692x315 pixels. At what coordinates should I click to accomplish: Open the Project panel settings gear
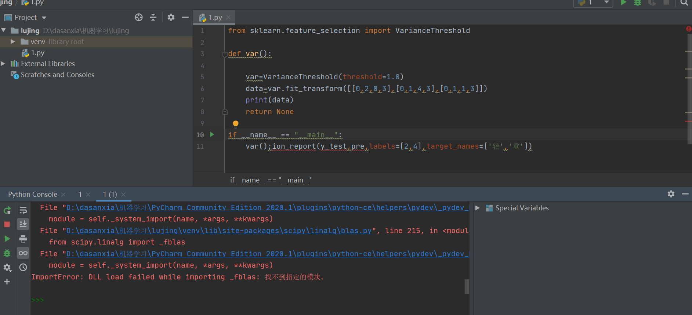pyautogui.click(x=171, y=17)
